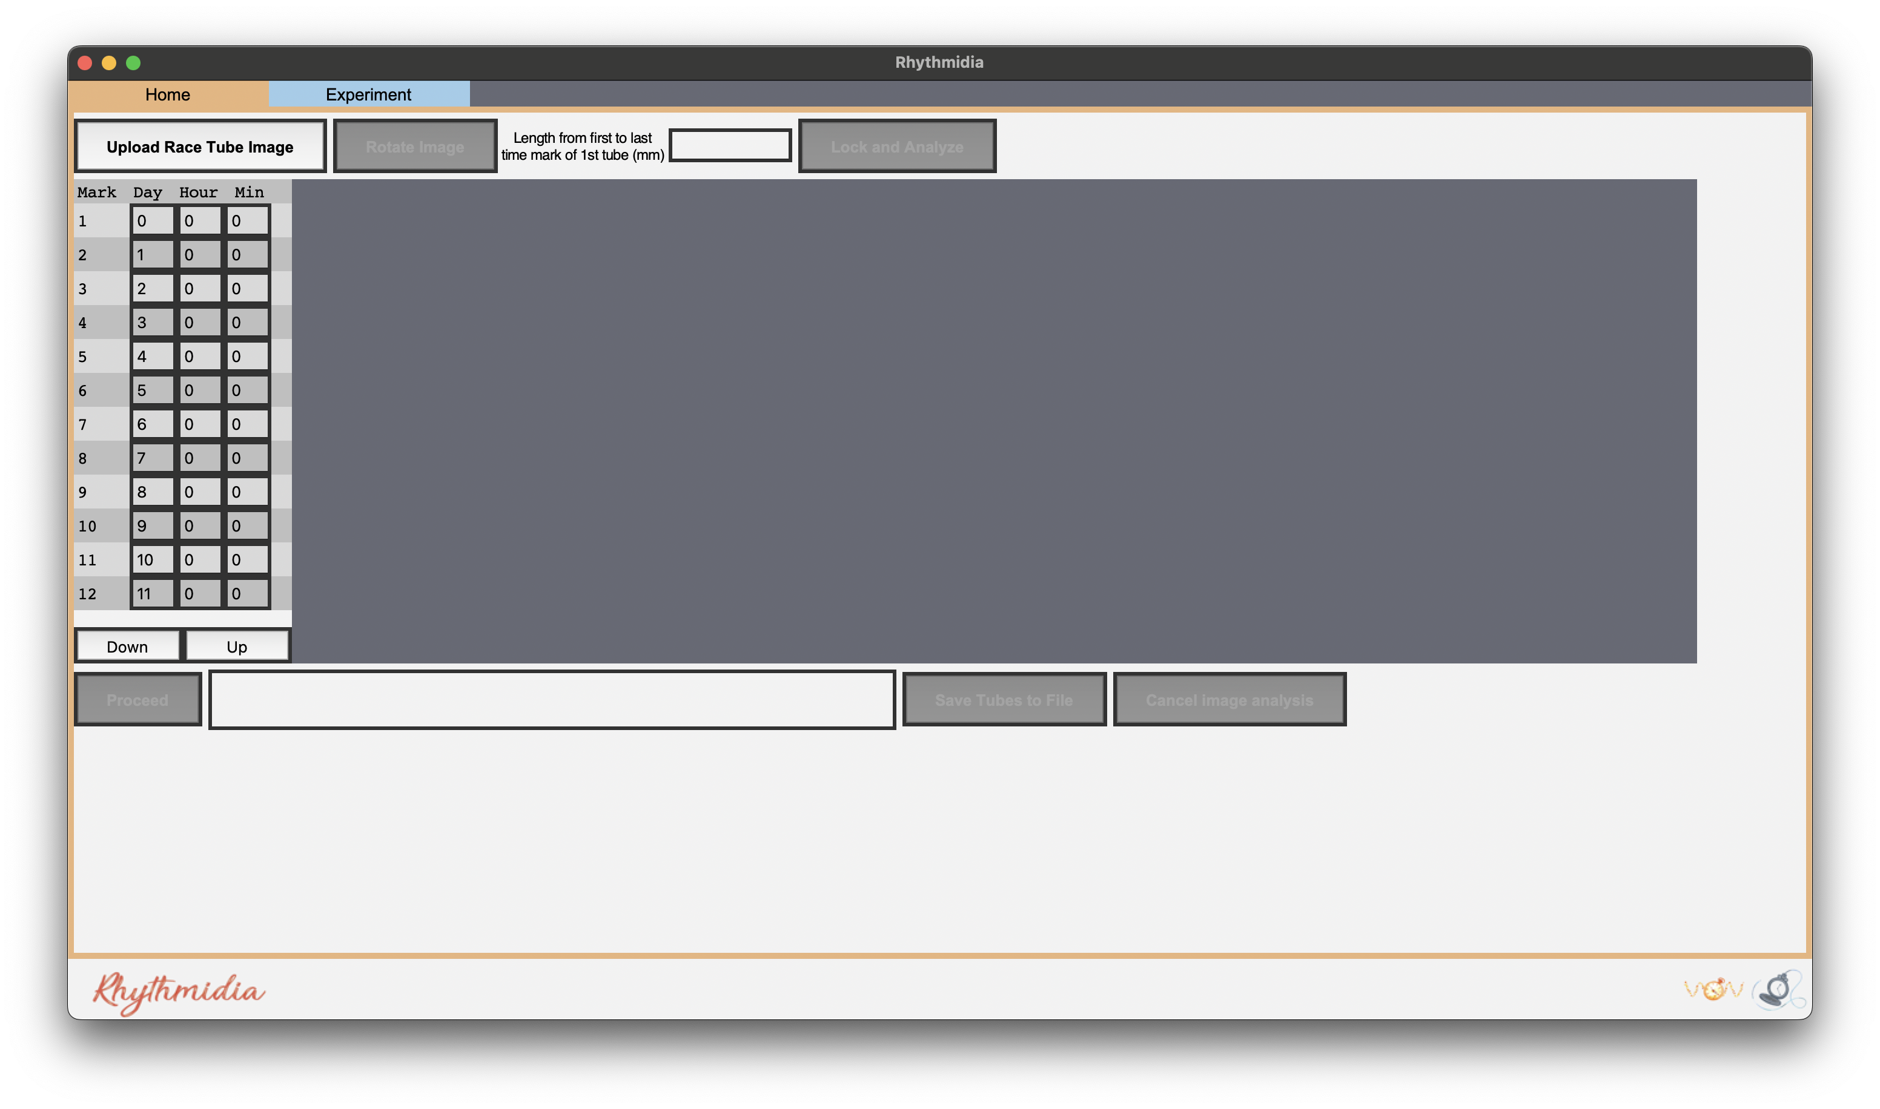The image size is (1880, 1109).
Task: Select the Day field for Mark 2
Action: [x=153, y=254]
